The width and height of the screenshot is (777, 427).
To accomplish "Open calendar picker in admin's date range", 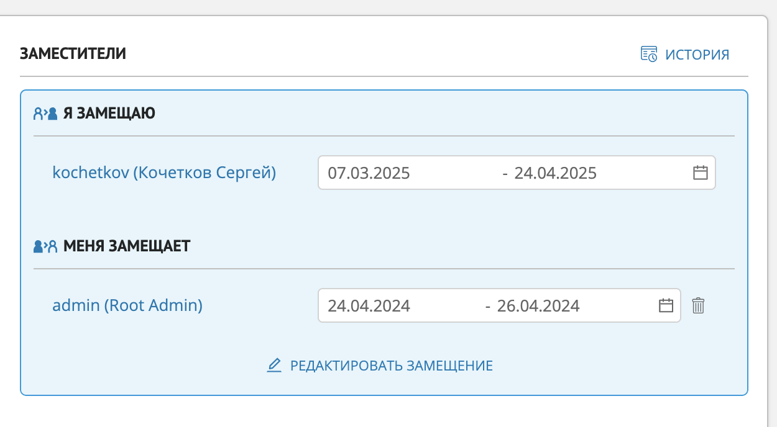I will coord(666,305).
